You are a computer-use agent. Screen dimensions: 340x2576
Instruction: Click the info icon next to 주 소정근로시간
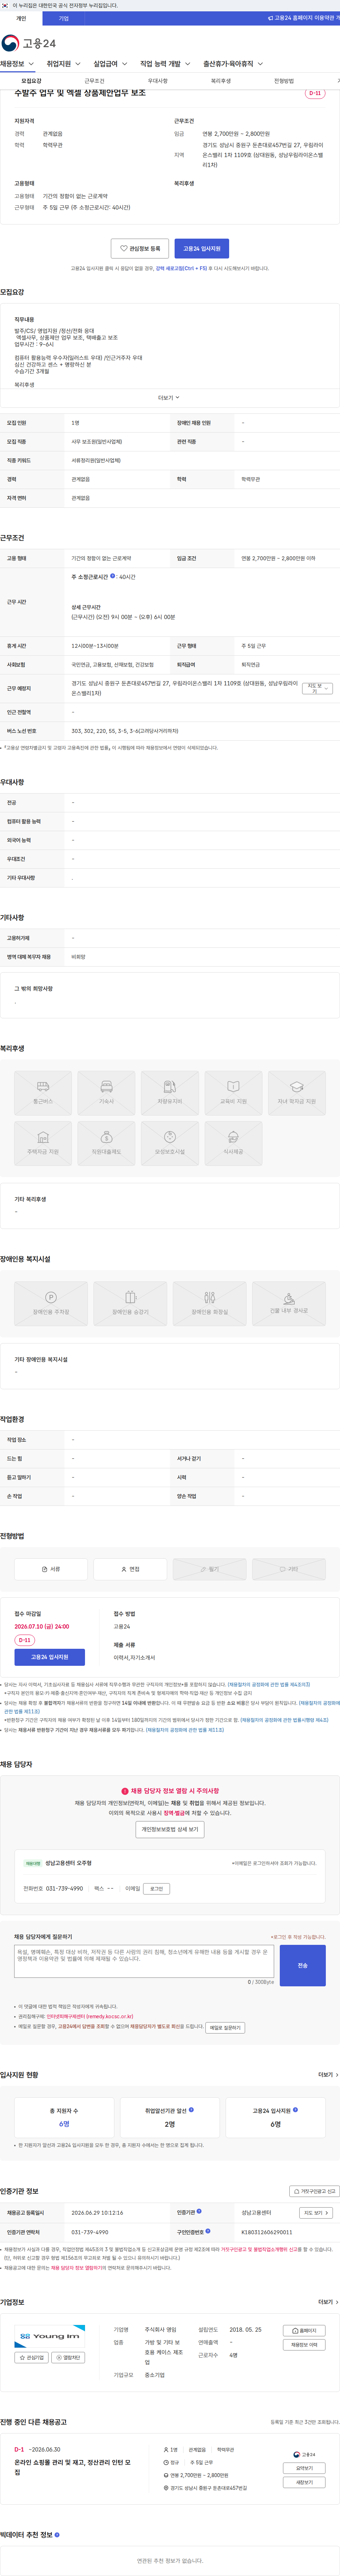coord(112,576)
